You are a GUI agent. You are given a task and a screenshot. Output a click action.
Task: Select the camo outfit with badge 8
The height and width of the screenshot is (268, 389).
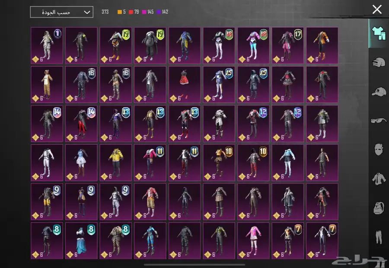[116, 241]
